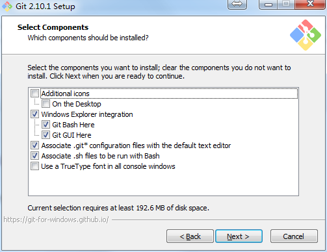Click the double-arrow button in the title bar

(x=237, y=5)
